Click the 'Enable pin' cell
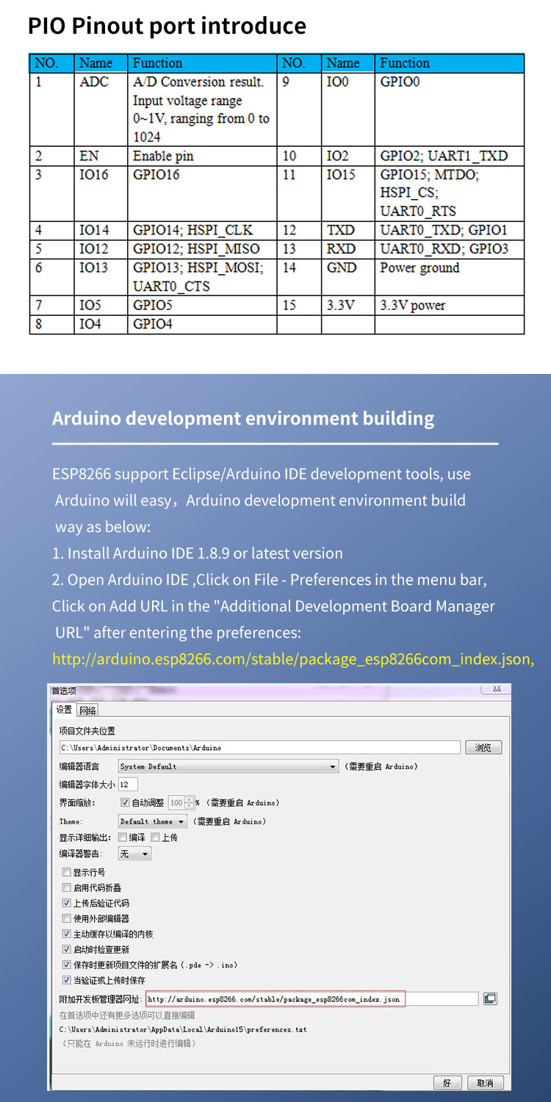The image size is (551, 1102). tap(203, 156)
